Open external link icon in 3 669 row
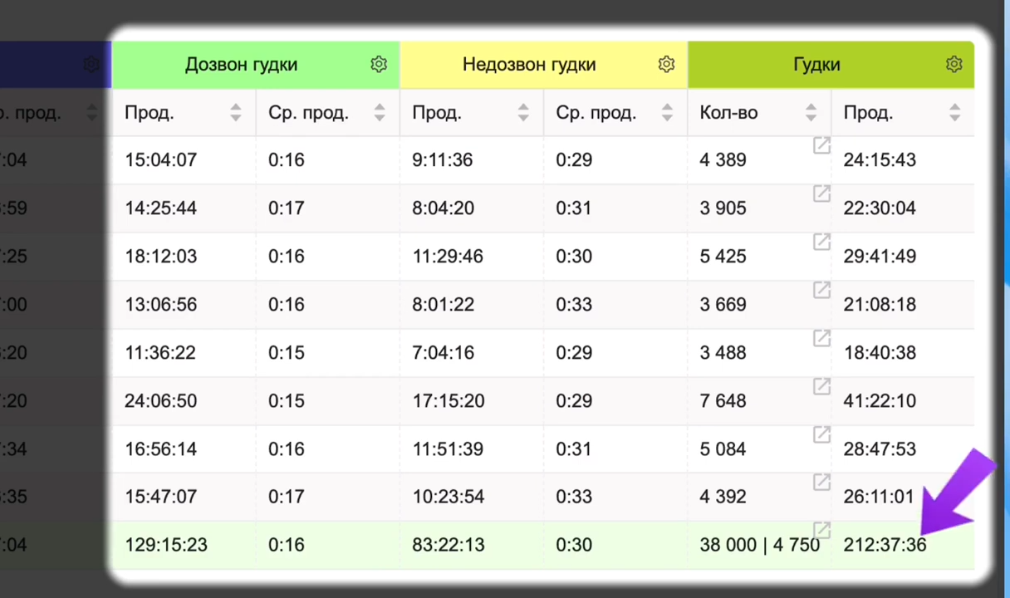The width and height of the screenshot is (1010, 598). [821, 290]
